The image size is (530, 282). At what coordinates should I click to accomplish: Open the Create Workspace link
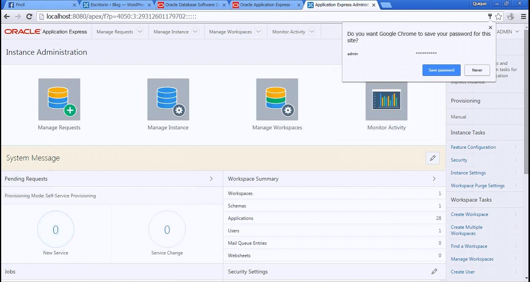click(469, 214)
